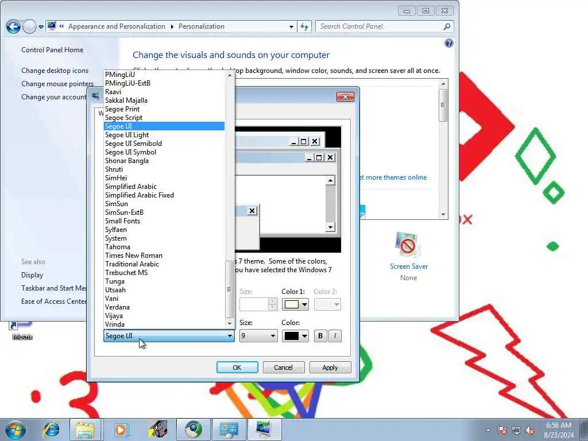Open Control Panel Home link
This screenshot has width=588, height=441.
pos(52,50)
